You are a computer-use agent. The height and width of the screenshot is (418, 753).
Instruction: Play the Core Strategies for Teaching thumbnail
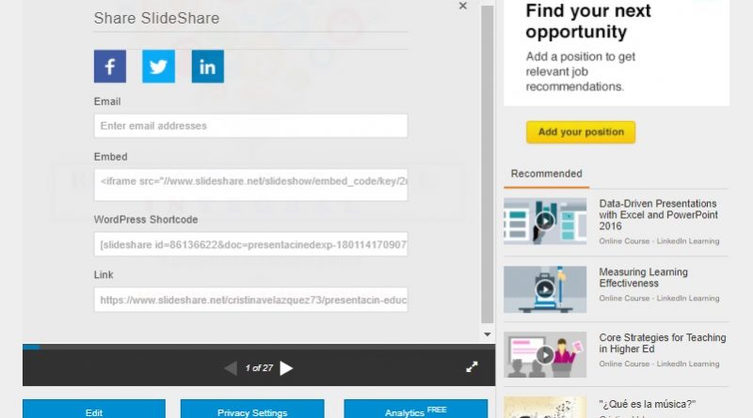[545, 355]
